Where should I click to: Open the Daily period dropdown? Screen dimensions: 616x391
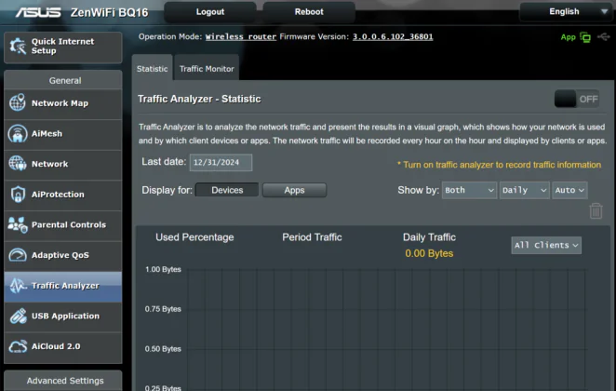click(524, 190)
